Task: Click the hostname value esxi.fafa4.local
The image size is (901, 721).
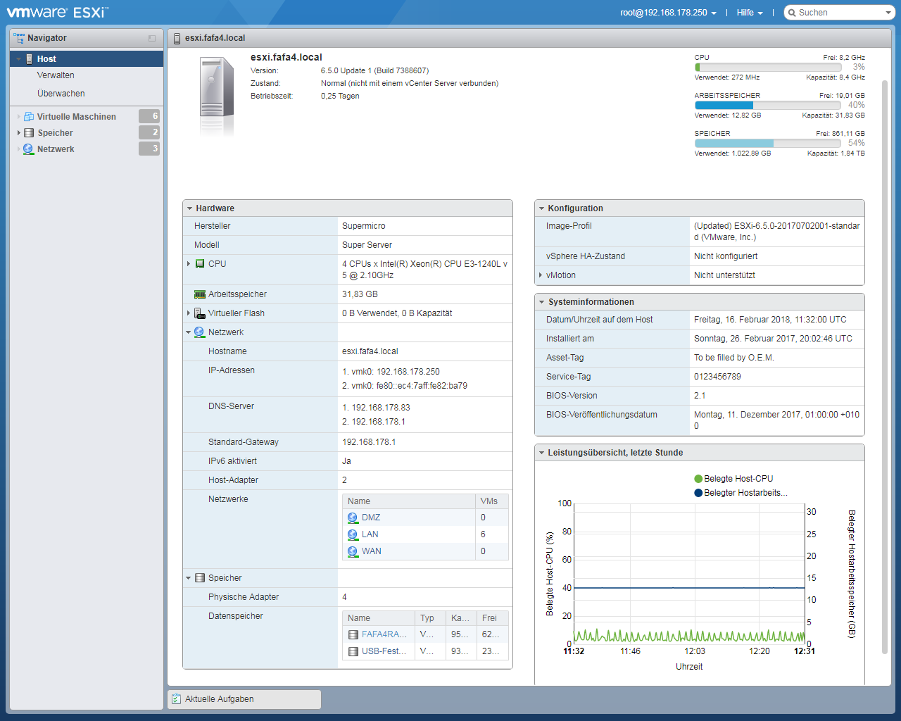Action: pyautogui.click(x=370, y=351)
